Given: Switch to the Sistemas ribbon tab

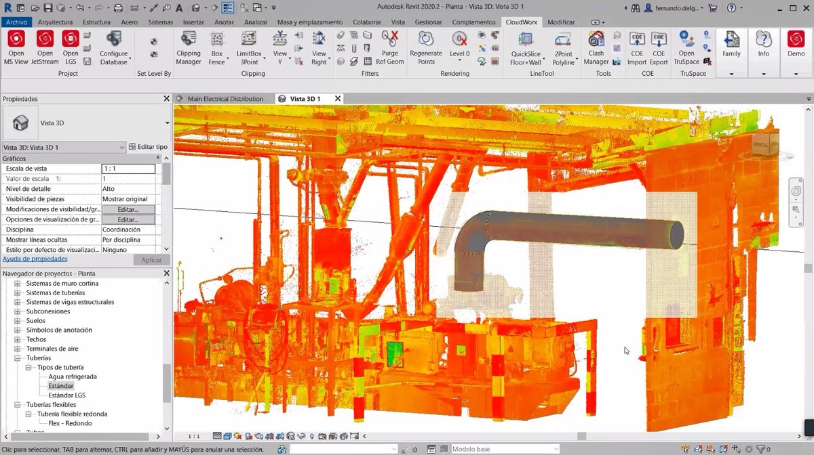Looking at the screenshot, I should coord(161,22).
